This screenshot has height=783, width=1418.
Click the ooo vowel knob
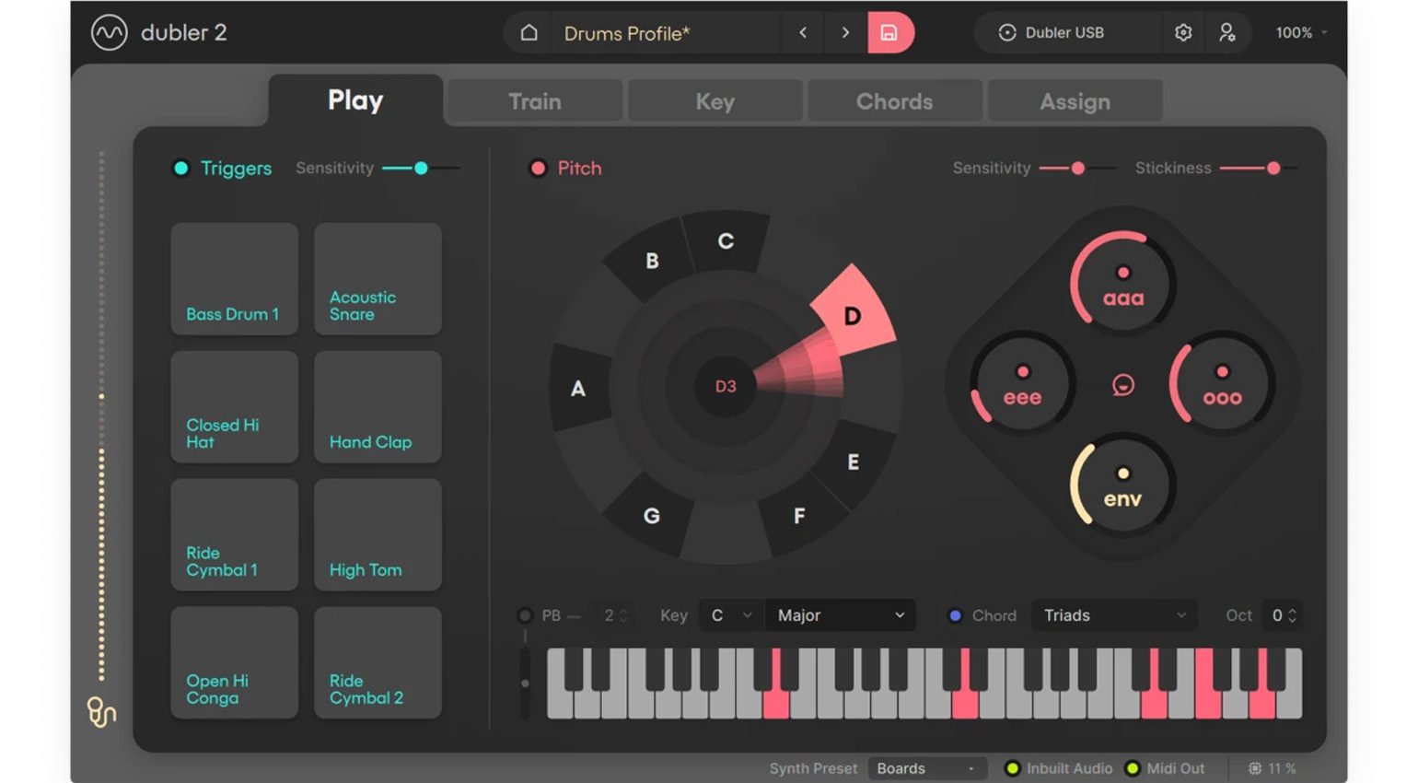[1222, 383]
